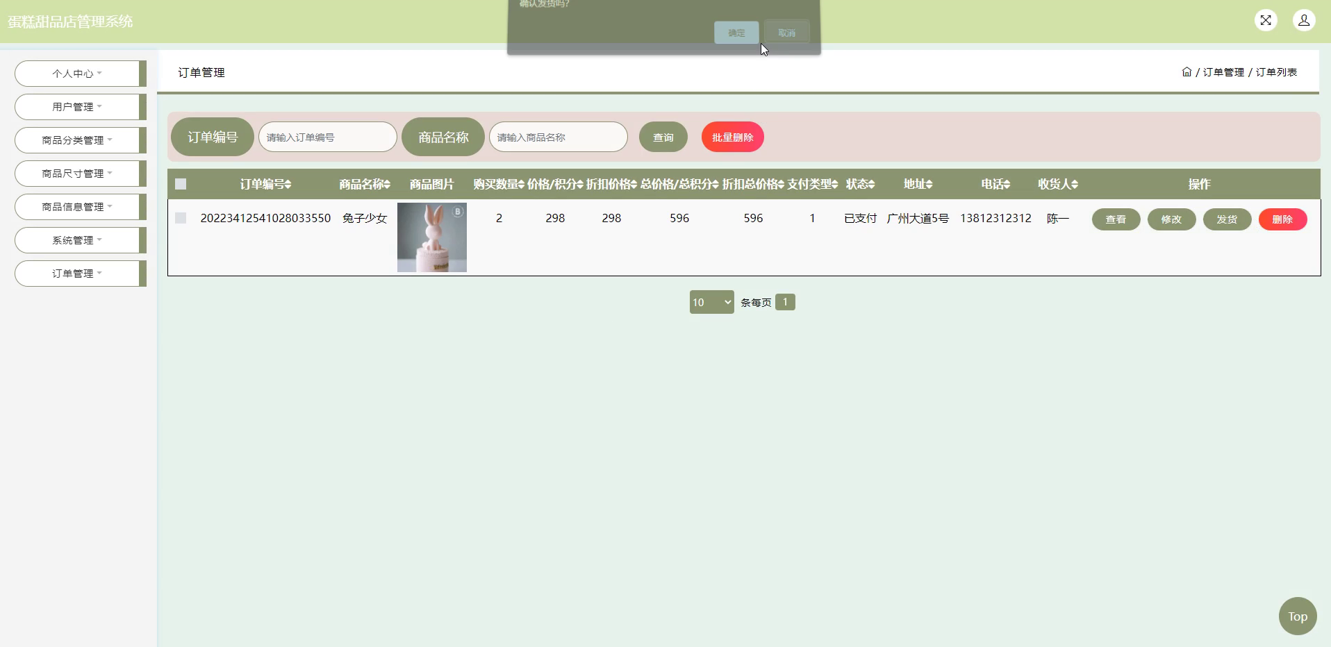The image size is (1331, 647).
Task: Check the select-all checkbox in table header
Action: [x=181, y=184]
